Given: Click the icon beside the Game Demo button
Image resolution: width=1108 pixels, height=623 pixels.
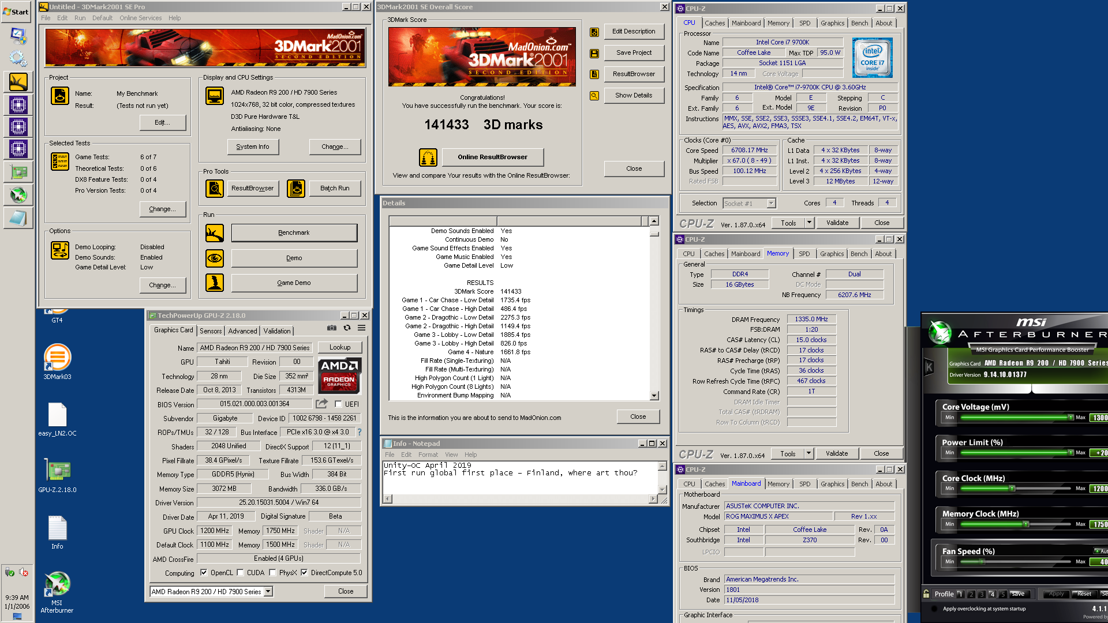Looking at the screenshot, I should point(215,283).
